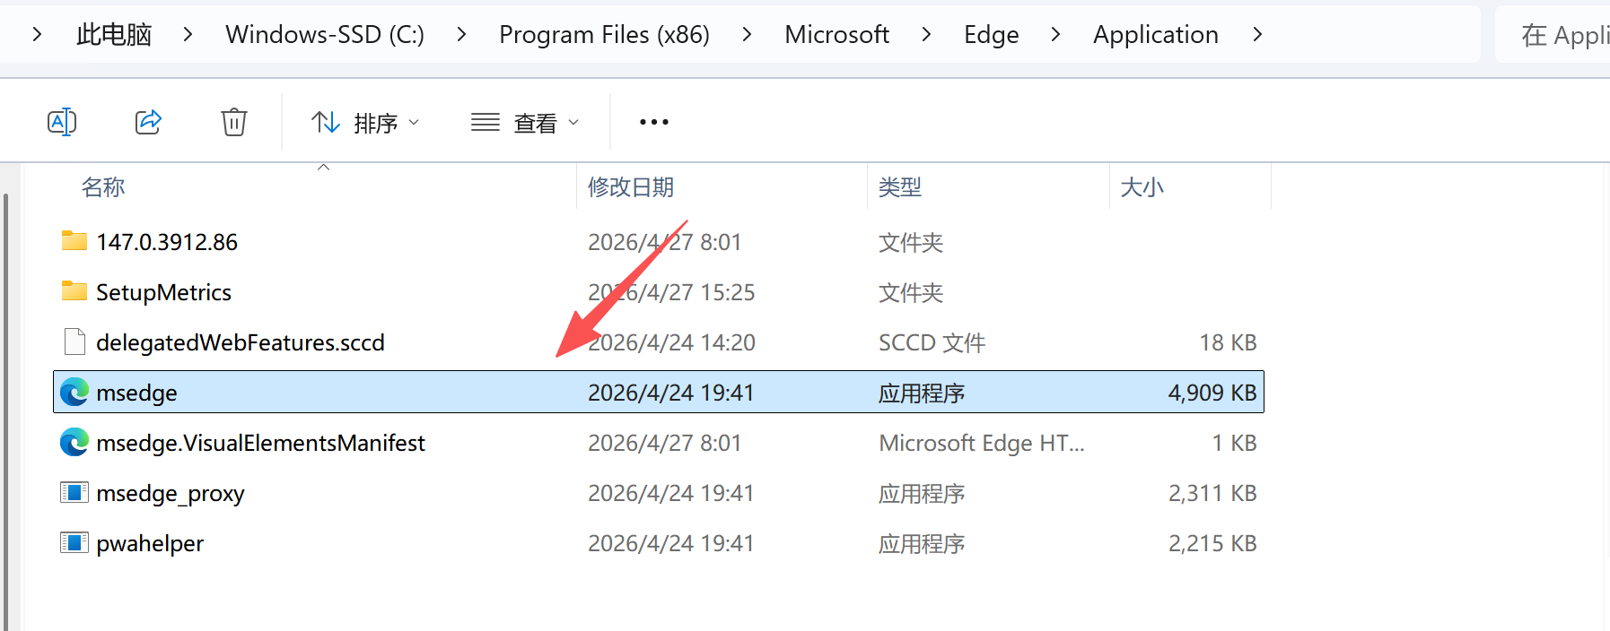1610x631 pixels.
Task: Open the 排序 sort dropdown
Action: (365, 123)
